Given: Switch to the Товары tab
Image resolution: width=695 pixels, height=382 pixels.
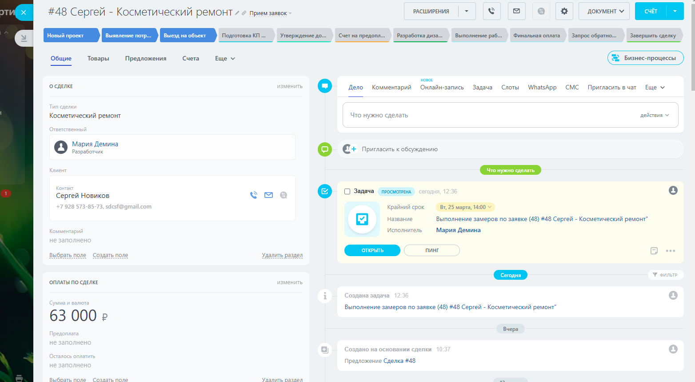Looking at the screenshot, I should point(98,59).
